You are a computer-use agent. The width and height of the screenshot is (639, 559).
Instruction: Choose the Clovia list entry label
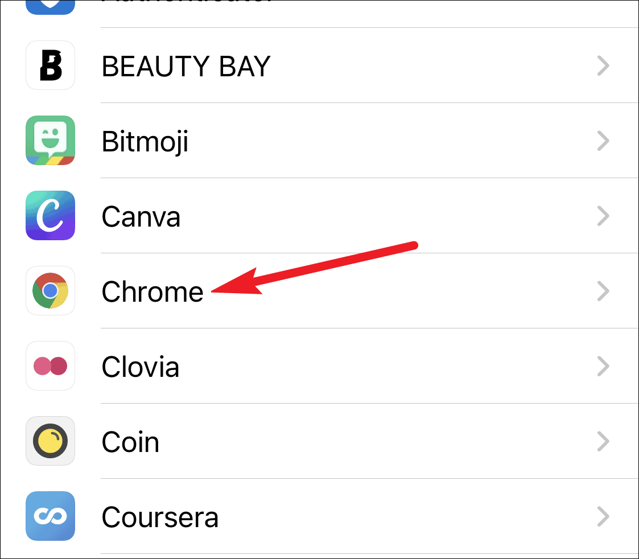tap(141, 367)
